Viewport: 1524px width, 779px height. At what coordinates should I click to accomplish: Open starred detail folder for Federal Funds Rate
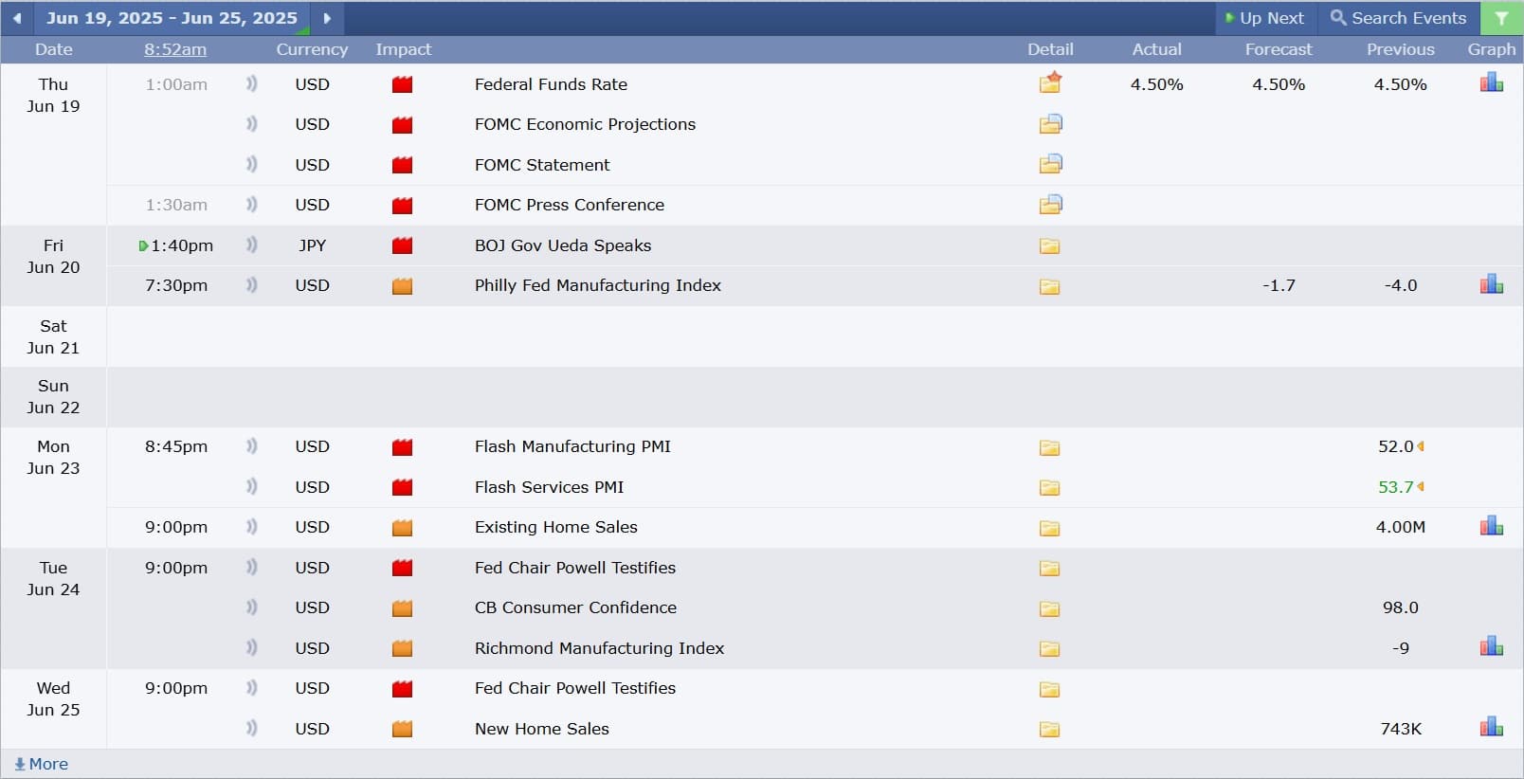click(x=1050, y=82)
